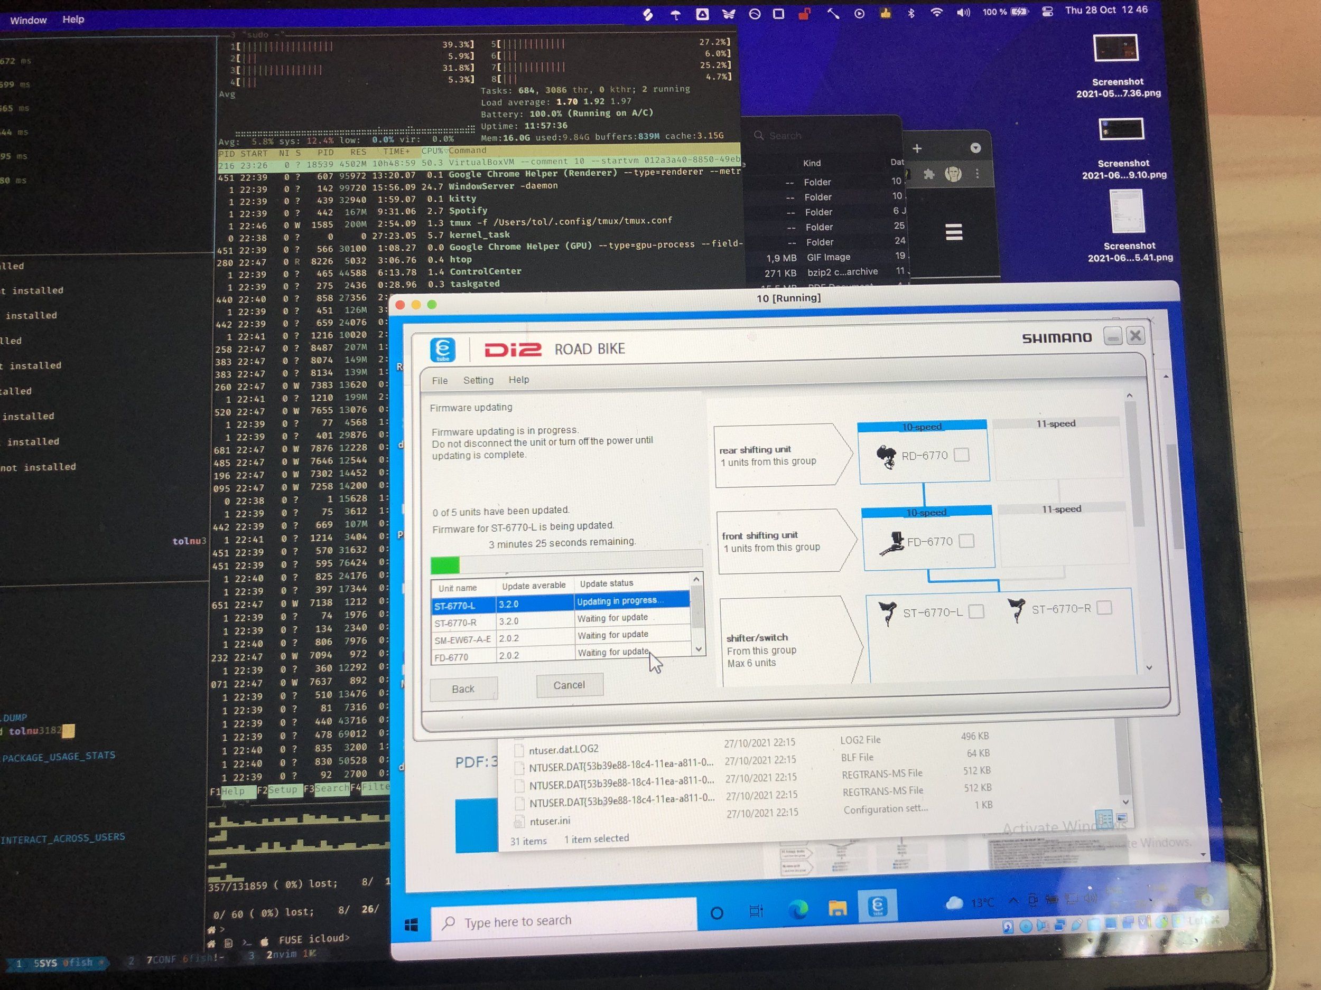The height and width of the screenshot is (990, 1321).
Task: Click the volume icon in macOS menu bar
Action: 963,13
